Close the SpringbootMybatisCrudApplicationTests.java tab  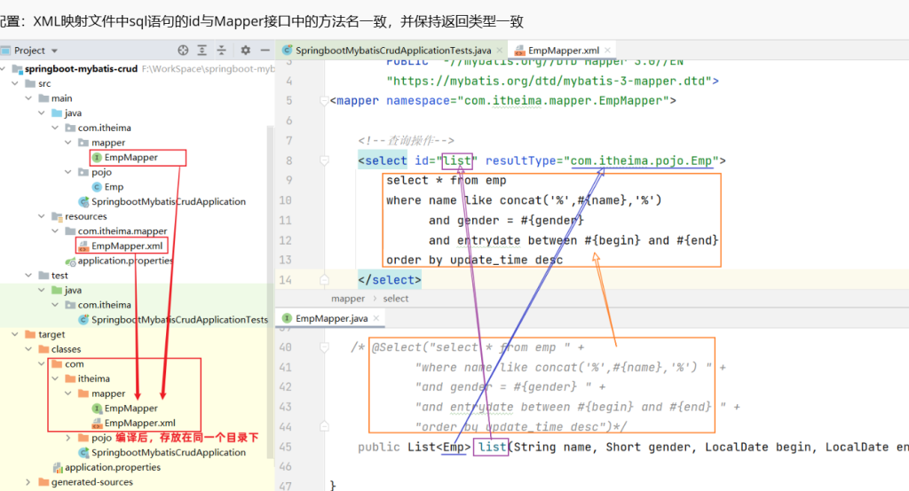[500, 51]
